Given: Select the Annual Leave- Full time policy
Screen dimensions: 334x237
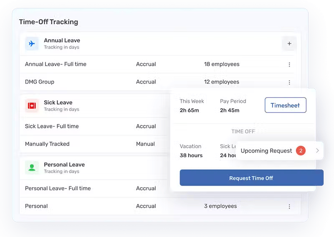Looking at the screenshot, I should [56, 64].
